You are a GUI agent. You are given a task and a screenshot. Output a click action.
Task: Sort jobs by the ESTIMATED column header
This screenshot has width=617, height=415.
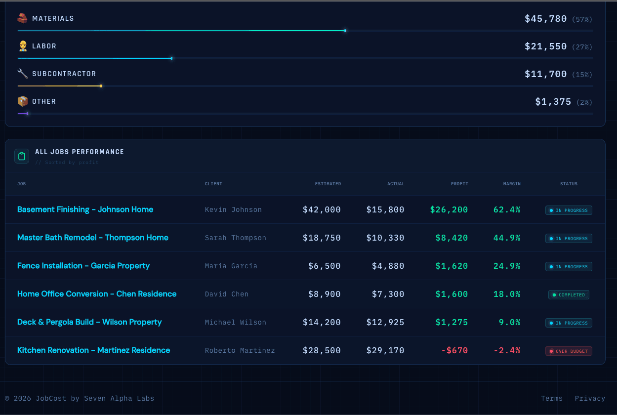click(x=328, y=183)
